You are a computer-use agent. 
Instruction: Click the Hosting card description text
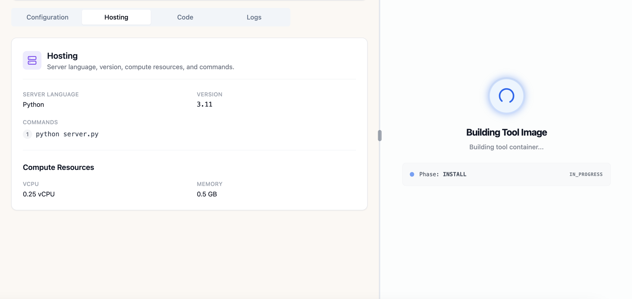point(141,67)
